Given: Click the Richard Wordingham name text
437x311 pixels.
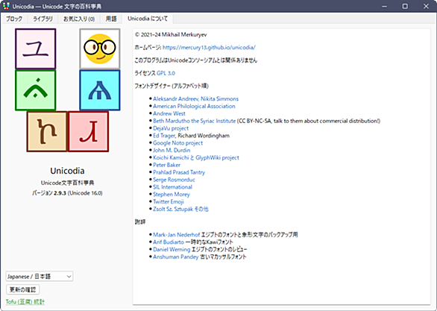Looking at the screenshot, I should [204, 136].
